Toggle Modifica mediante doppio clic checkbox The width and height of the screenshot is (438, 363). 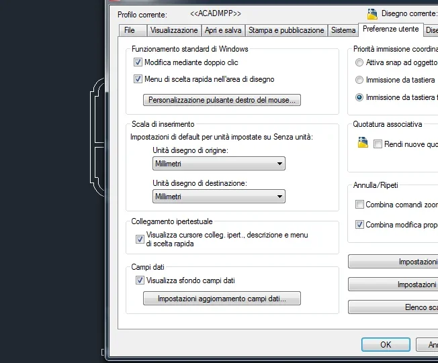pos(138,62)
